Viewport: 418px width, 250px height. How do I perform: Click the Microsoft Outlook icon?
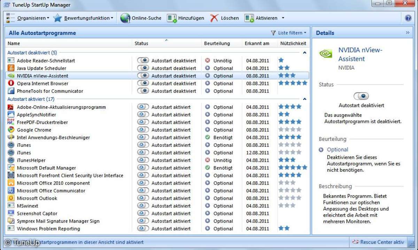tap(11, 198)
